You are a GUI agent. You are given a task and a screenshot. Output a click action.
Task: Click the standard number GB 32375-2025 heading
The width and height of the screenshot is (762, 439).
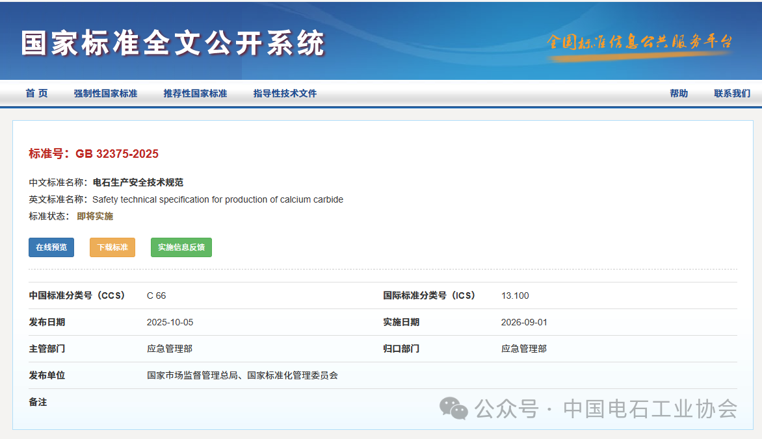tap(94, 154)
